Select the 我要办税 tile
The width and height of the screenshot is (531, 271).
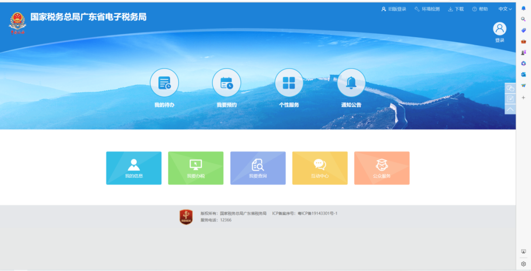[196, 168]
